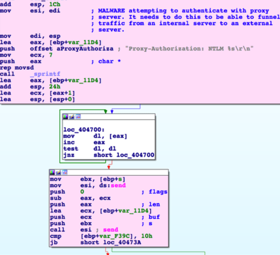Click the 'call esi ; send' instruction
The width and height of the screenshot is (280, 255).
tap(84, 229)
